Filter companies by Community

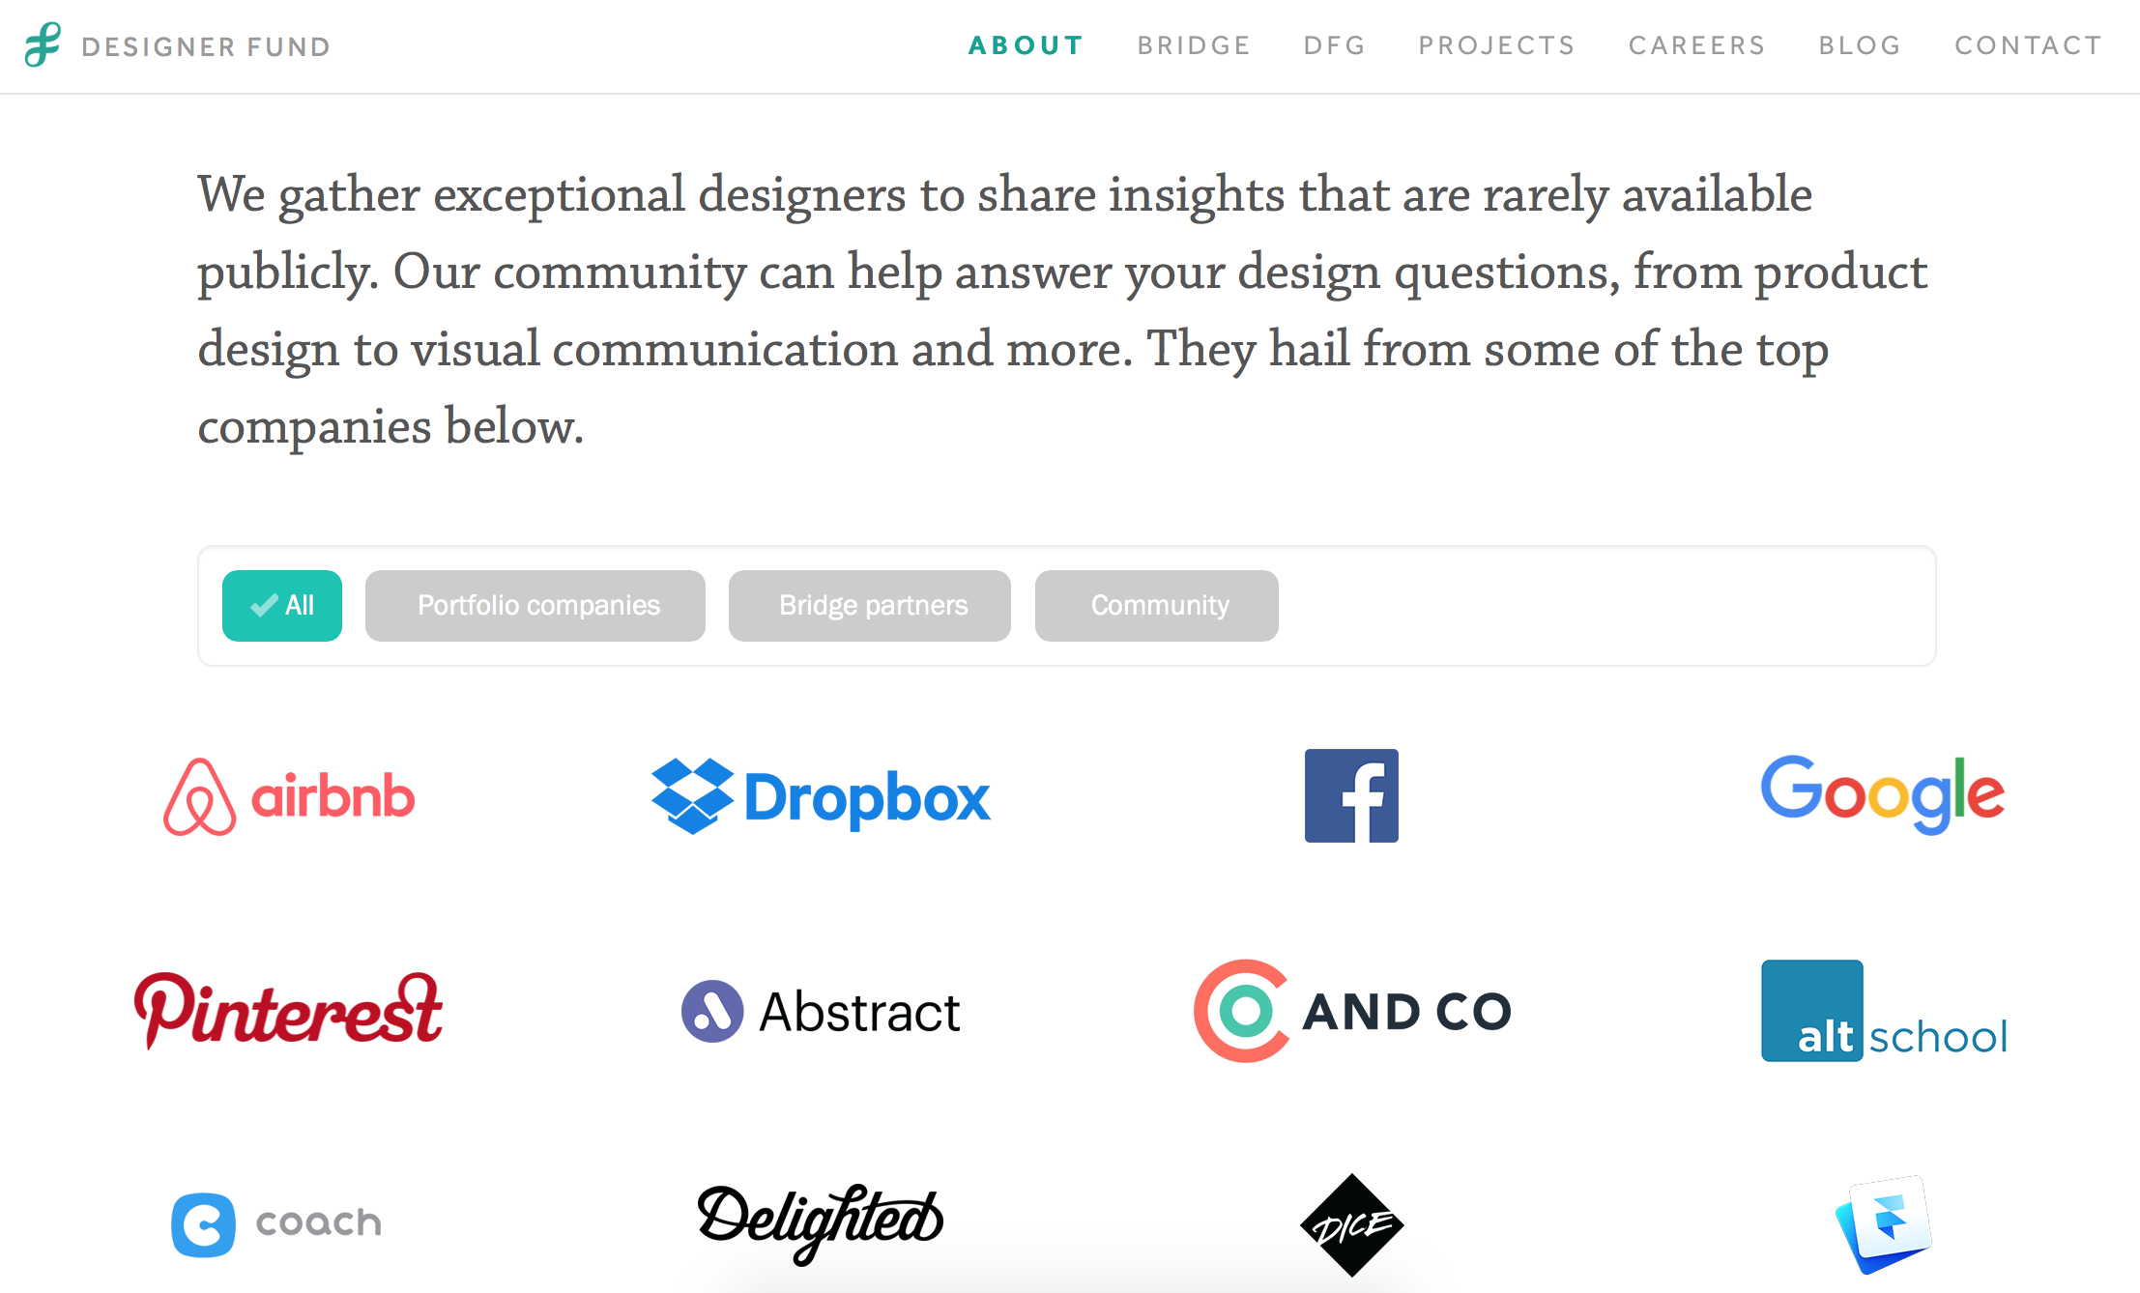point(1157,606)
